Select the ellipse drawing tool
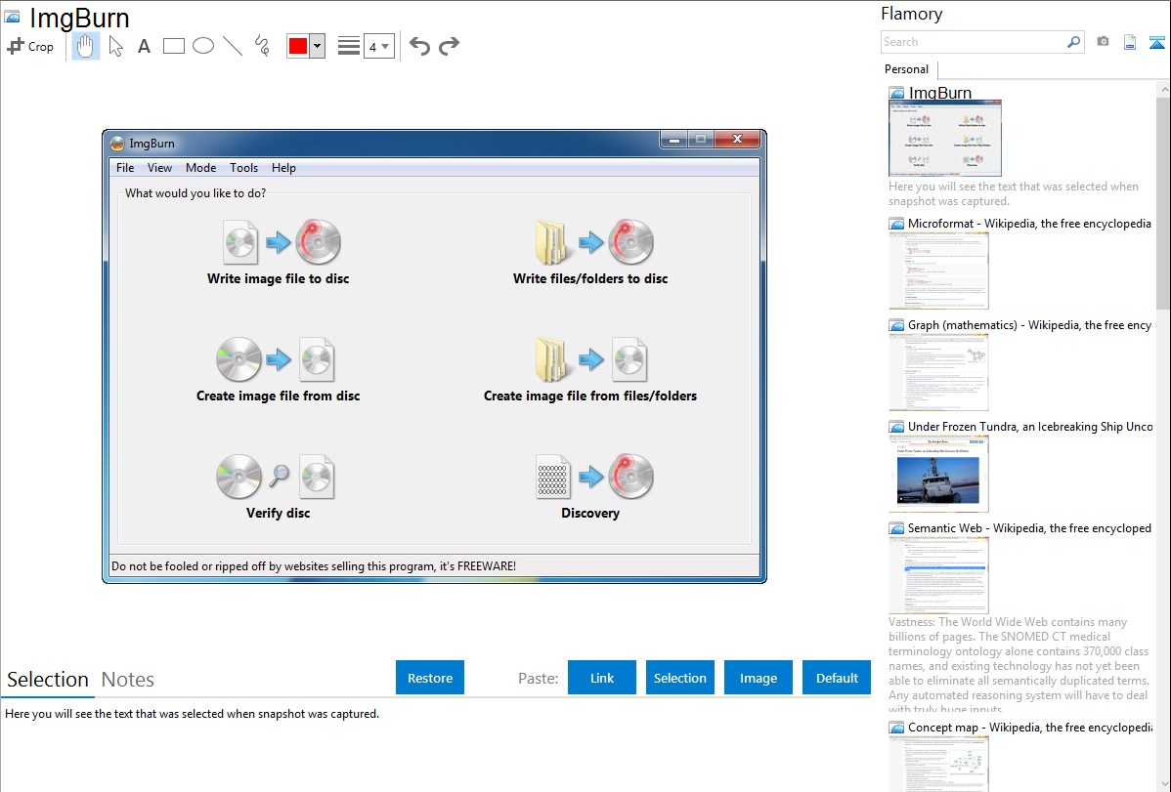The width and height of the screenshot is (1171, 792). [x=203, y=46]
